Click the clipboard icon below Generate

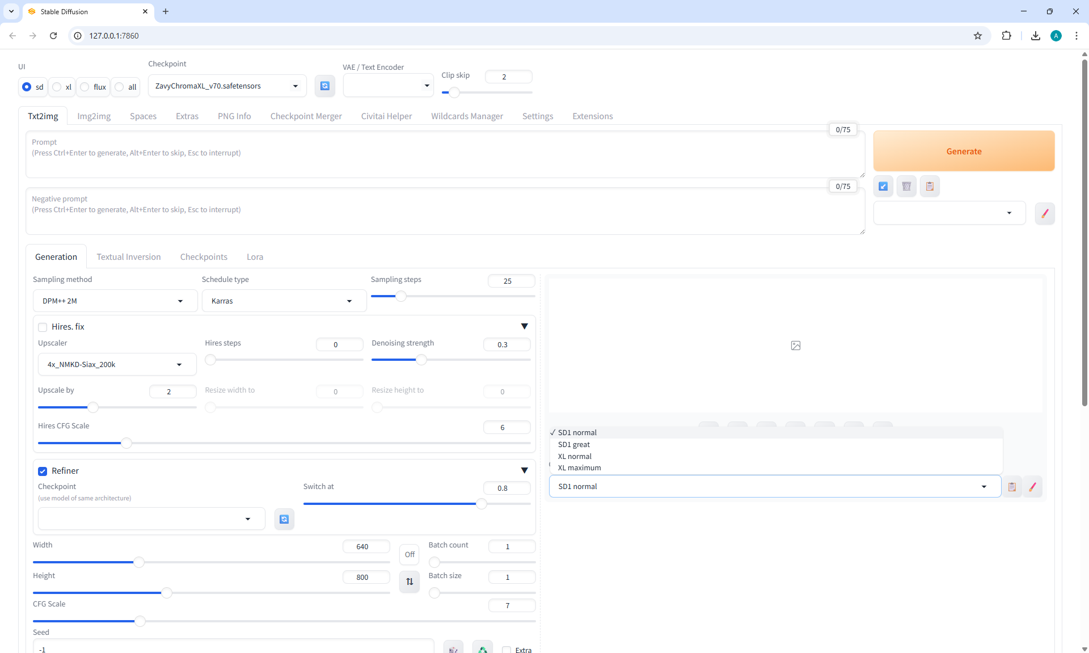pos(930,186)
